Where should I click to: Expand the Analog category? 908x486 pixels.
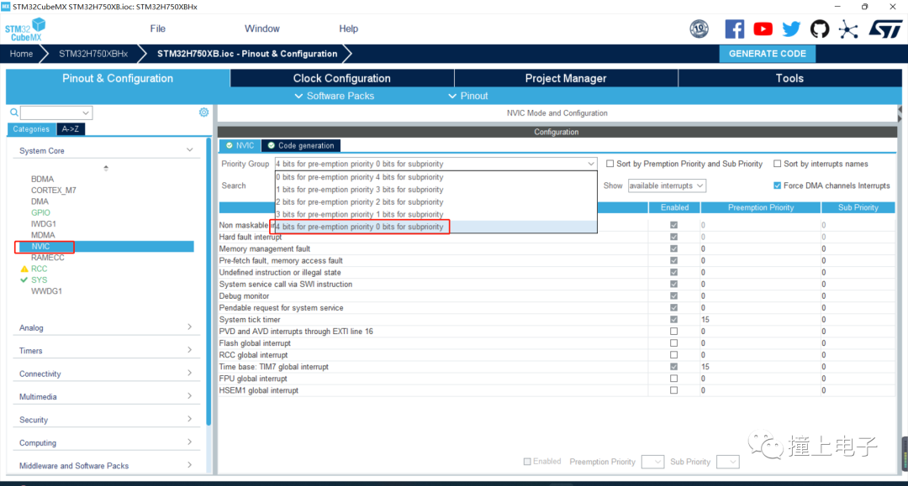point(189,327)
